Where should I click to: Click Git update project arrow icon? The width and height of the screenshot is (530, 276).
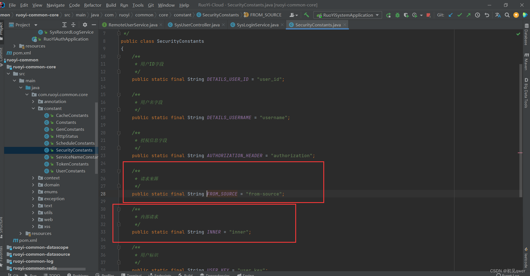(x=451, y=15)
